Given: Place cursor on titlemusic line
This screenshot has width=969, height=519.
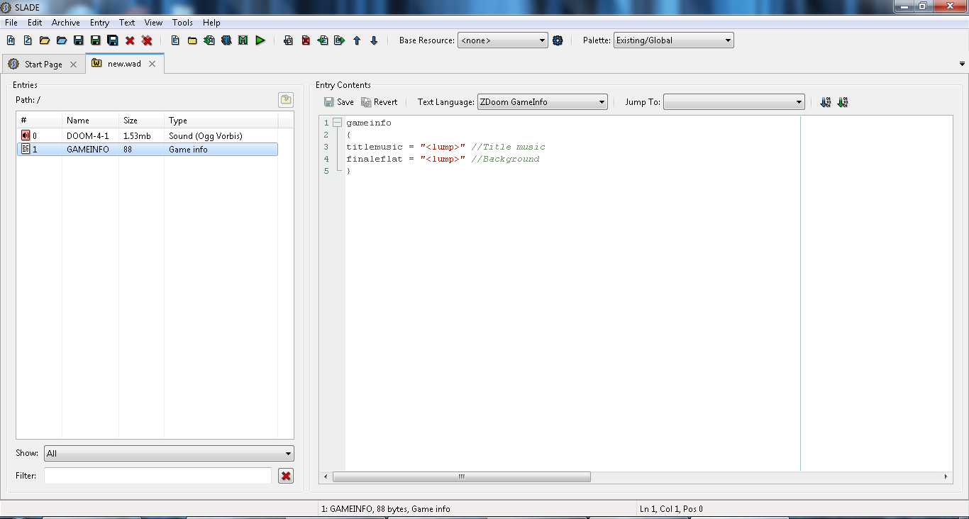Looking at the screenshot, I should click(x=445, y=147).
